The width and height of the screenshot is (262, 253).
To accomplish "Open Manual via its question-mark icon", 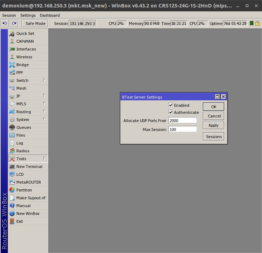I will pos(12,206).
